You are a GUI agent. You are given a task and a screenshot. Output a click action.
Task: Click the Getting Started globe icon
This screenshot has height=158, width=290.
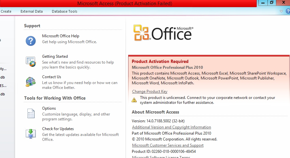tap(31, 61)
